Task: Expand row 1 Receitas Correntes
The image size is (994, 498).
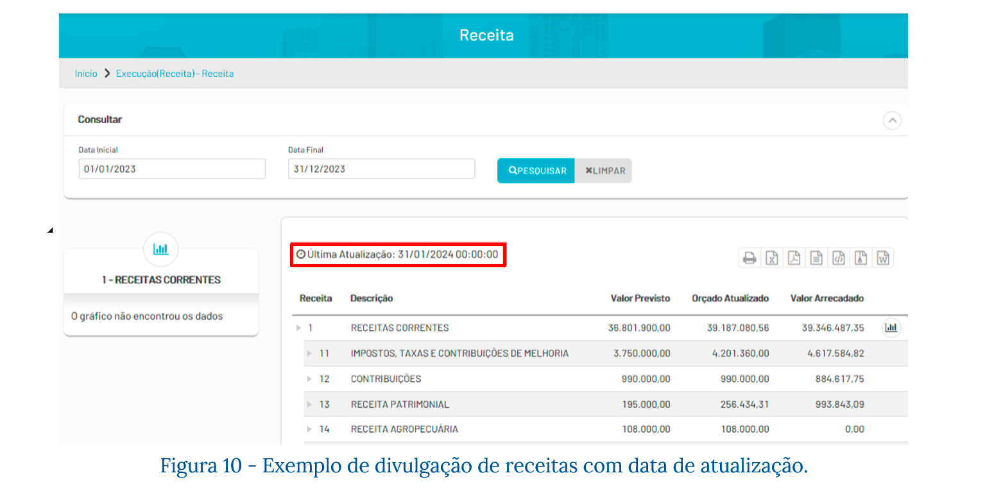Action: coord(298,328)
